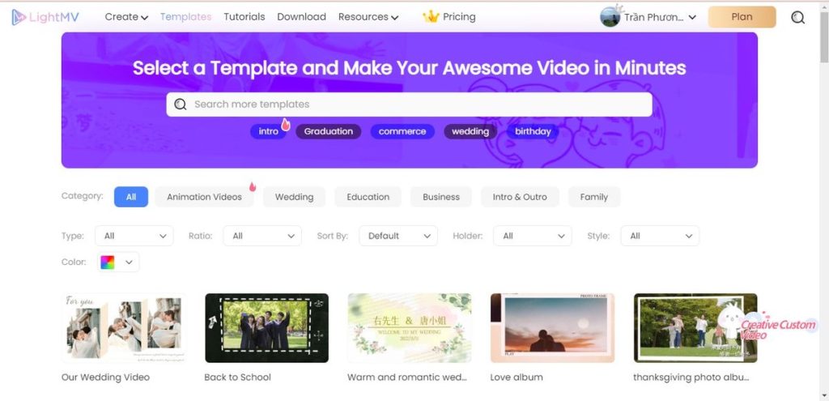
Task: Select the All category
Action: pyautogui.click(x=131, y=197)
